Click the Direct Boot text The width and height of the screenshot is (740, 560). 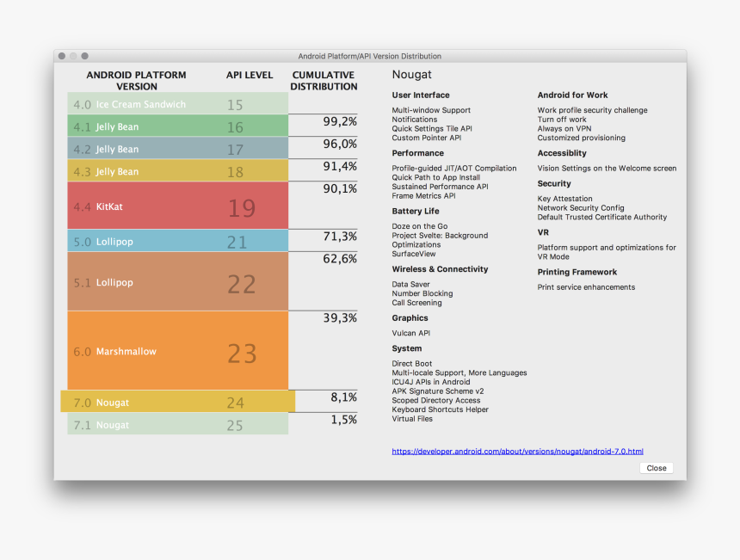coord(411,363)
